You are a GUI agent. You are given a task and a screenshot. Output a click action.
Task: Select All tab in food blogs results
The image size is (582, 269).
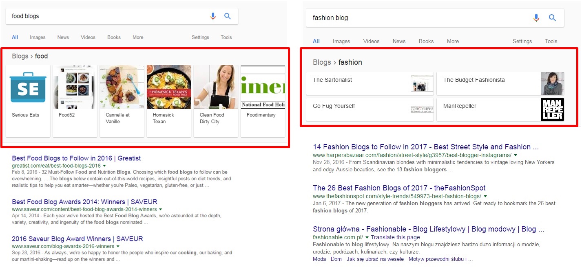coord(15,37)
